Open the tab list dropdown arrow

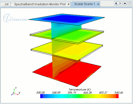tap(125, 4)
